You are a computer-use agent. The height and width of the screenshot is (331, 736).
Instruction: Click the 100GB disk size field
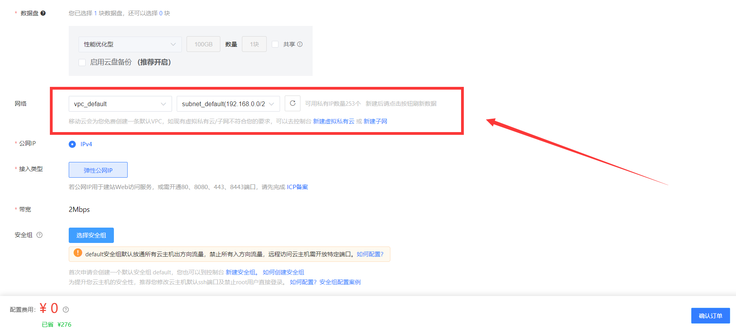pyautogui.click(x=203, y=44)
